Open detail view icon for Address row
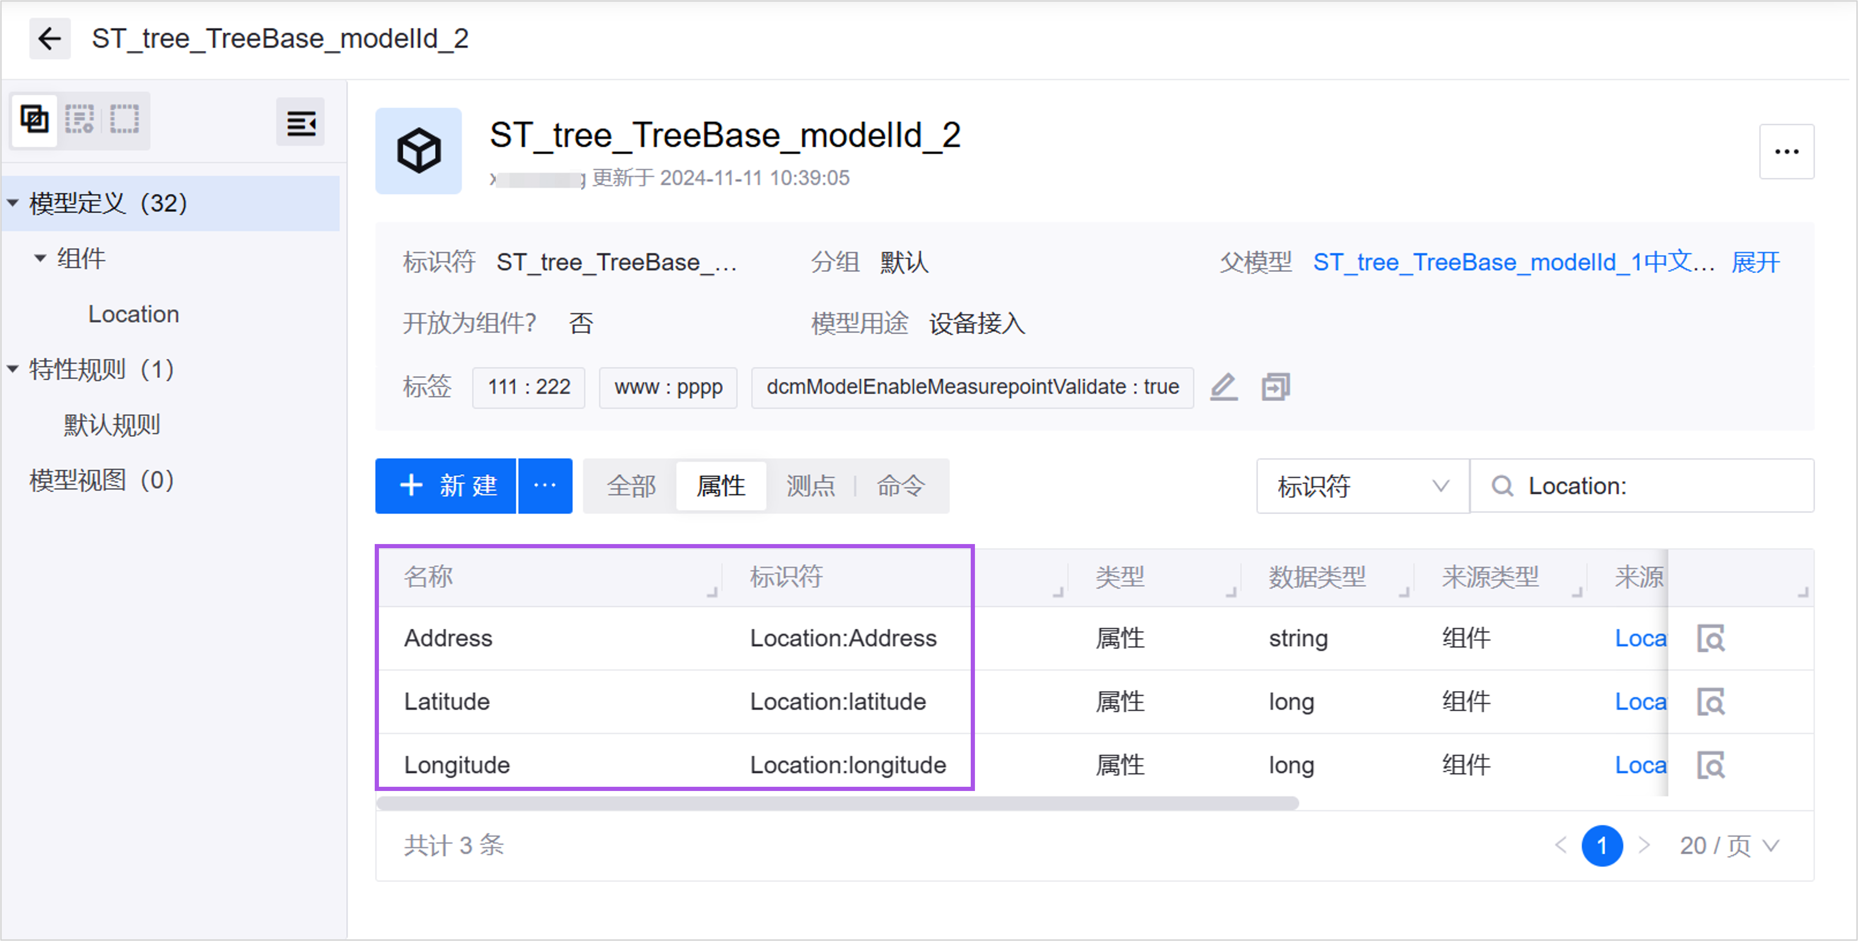This screenshot has height=941, width=1858. pyautogui.click(x=1710, y=638)
